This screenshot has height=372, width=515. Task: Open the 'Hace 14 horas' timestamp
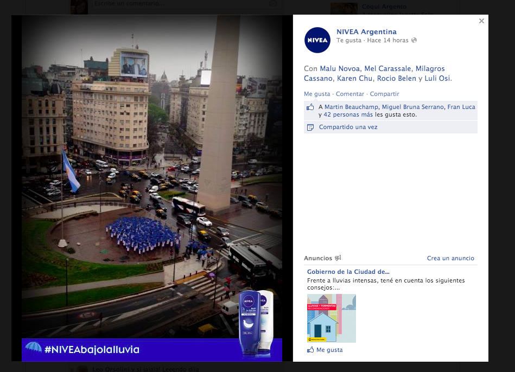click(x=388, y=40)
